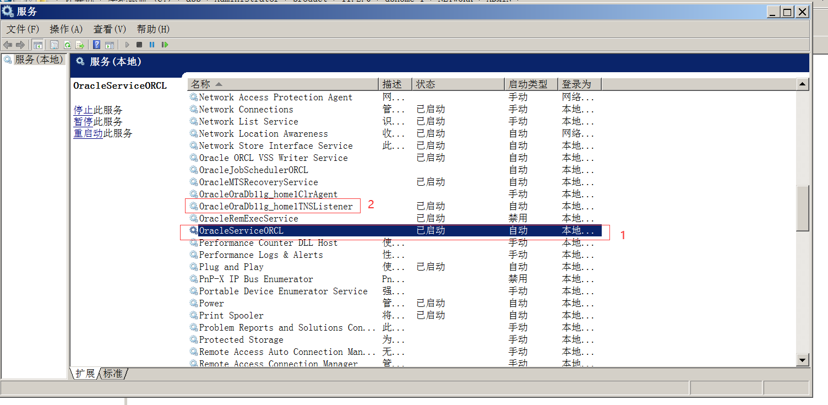Click the Restart Service toolbar icon
Image resolution: width=828 pixels, height=405 pixels.
[x=165, y=45]
